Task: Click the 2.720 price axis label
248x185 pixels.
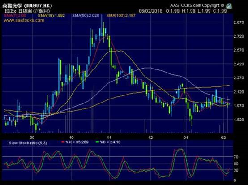Action: pos(239,36)
